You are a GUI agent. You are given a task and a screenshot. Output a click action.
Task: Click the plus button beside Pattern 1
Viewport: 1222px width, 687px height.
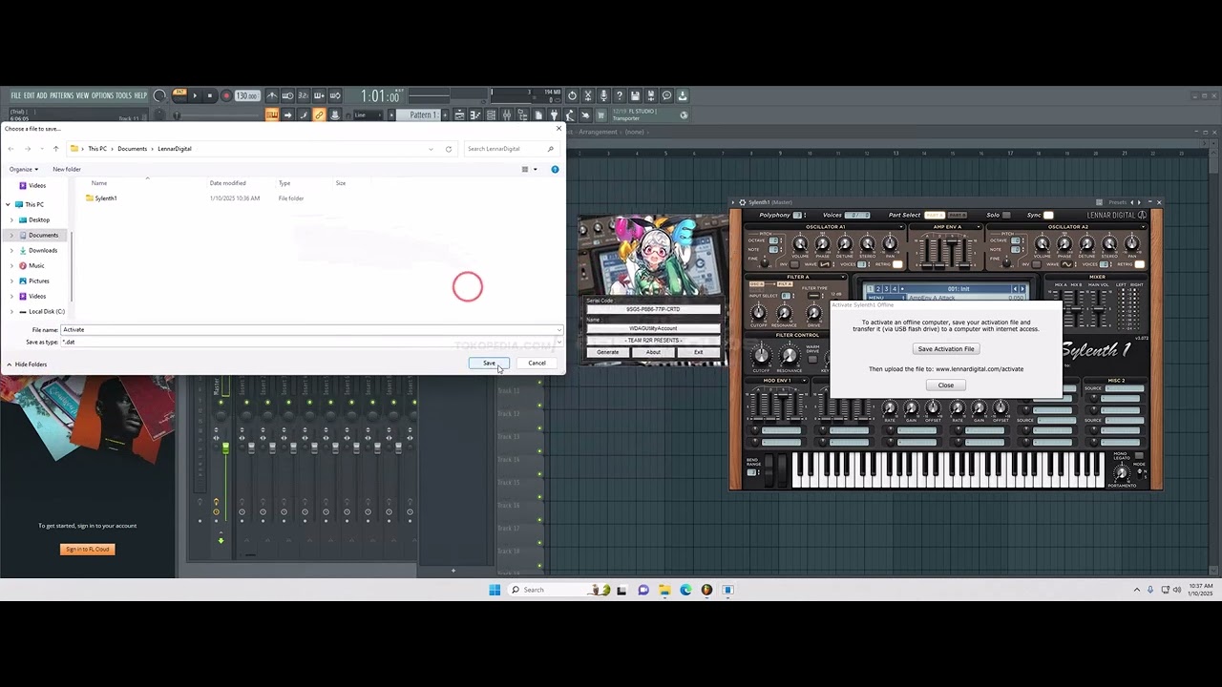click(445, 114)
